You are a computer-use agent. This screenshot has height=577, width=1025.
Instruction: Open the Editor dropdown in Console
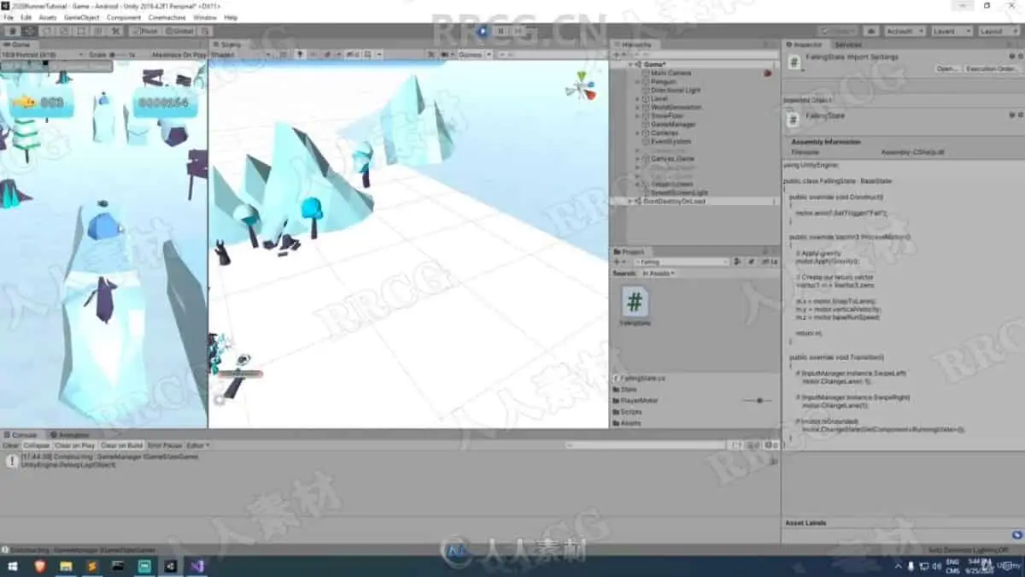click(x=197, y=445)
